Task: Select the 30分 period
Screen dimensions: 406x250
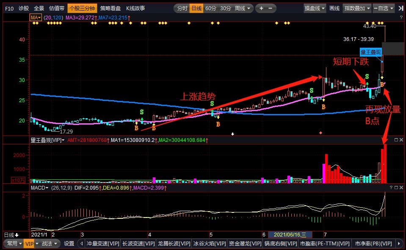Action: click(x=226, y=8)
